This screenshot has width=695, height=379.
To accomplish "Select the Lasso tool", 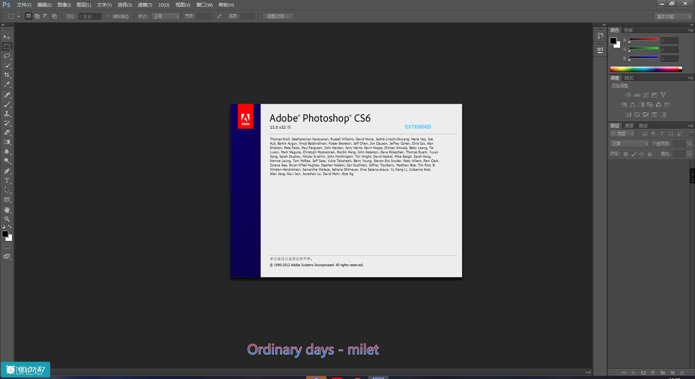I will coord(7,56).
